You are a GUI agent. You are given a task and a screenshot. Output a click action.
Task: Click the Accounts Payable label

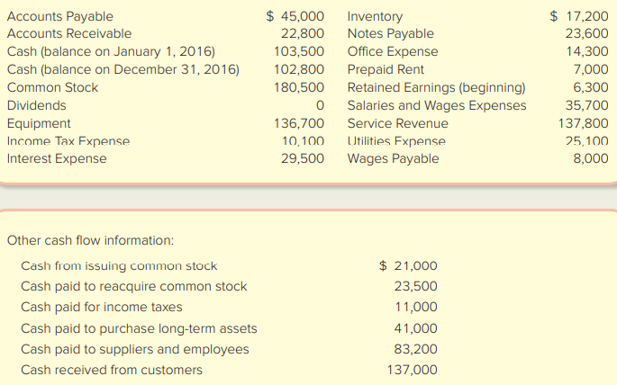(x=59, y=16)
